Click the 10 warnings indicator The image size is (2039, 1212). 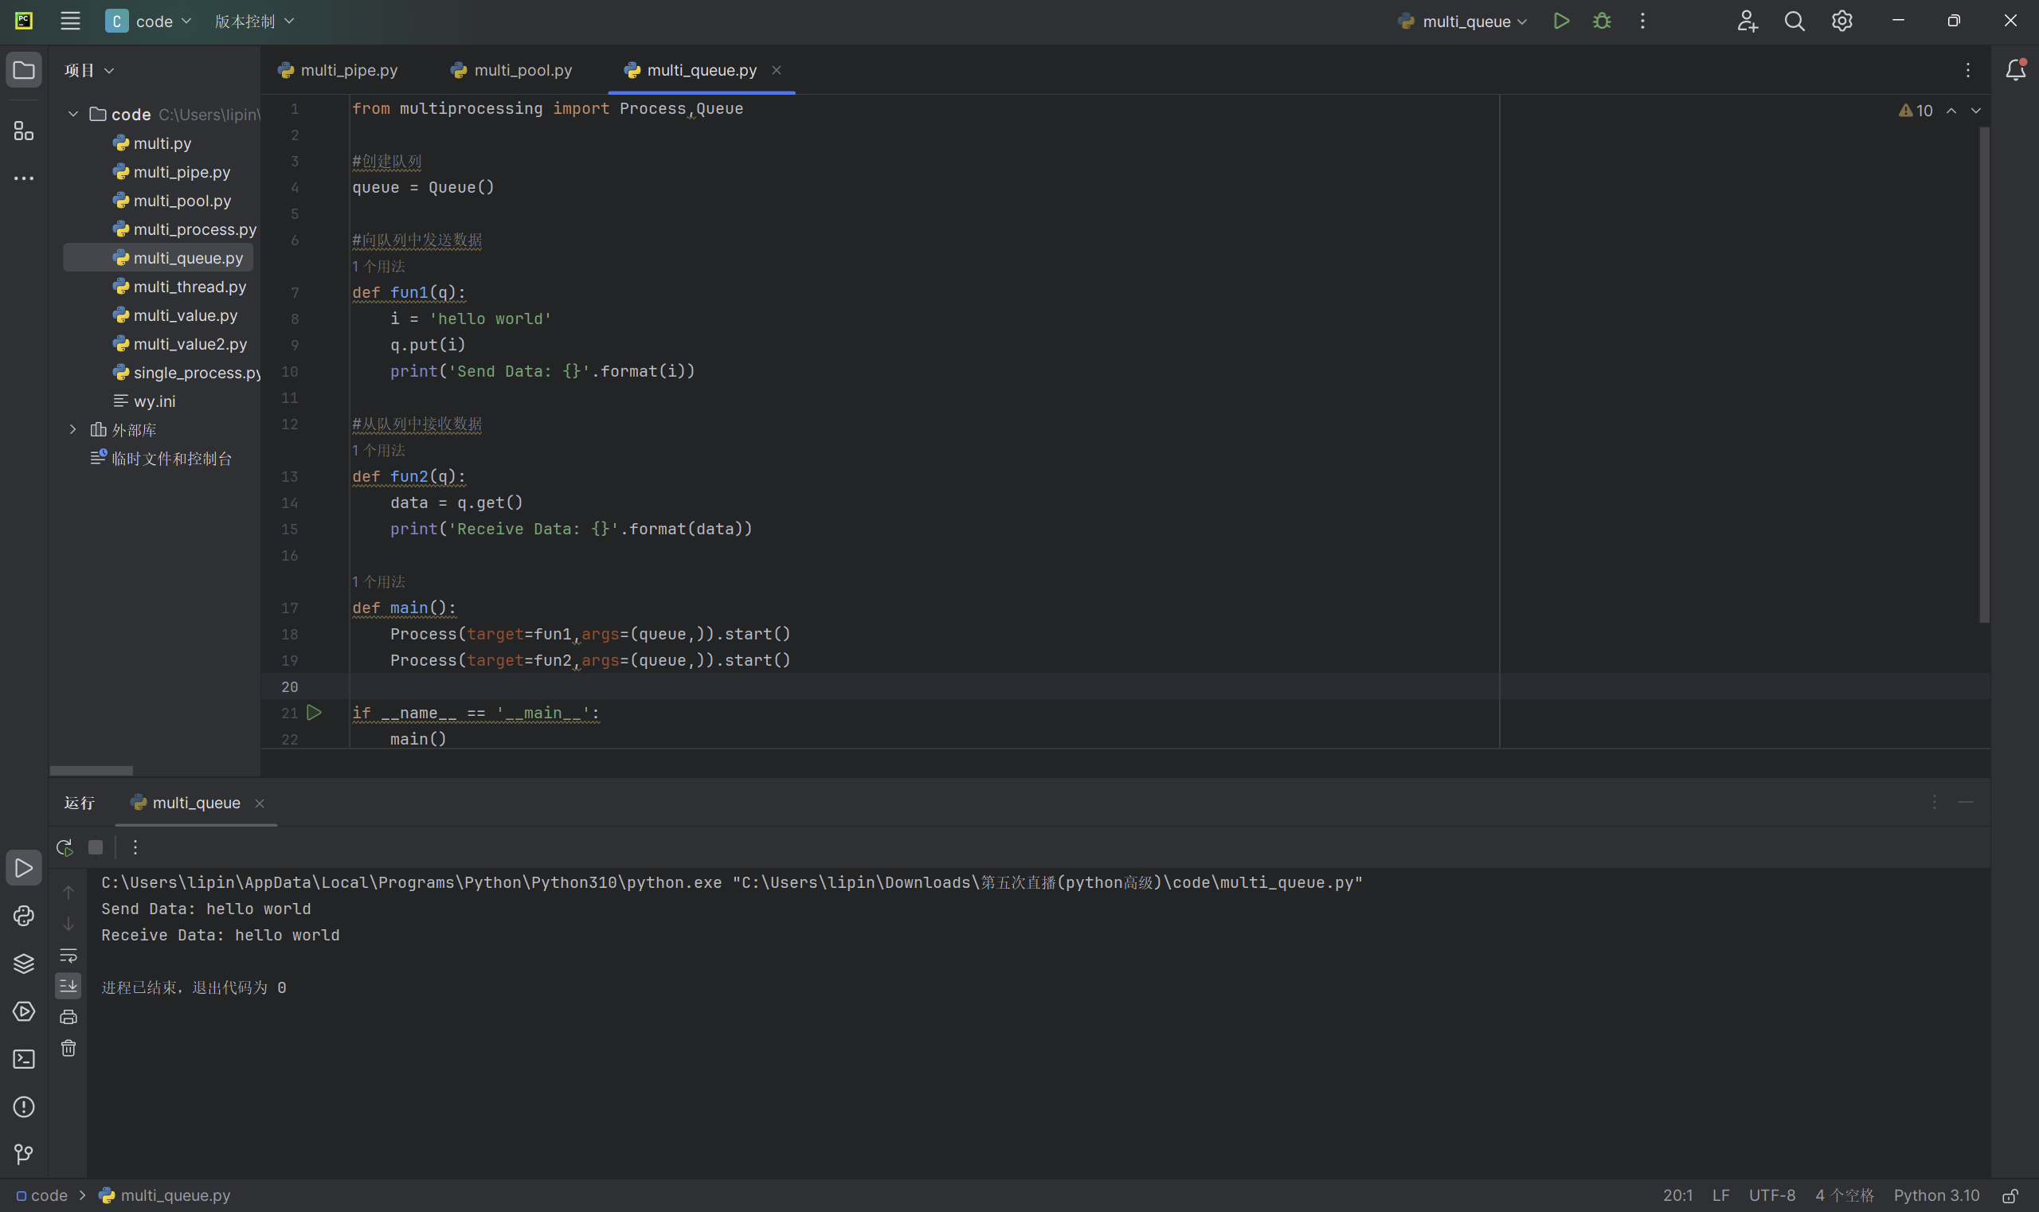(1916, 110)
